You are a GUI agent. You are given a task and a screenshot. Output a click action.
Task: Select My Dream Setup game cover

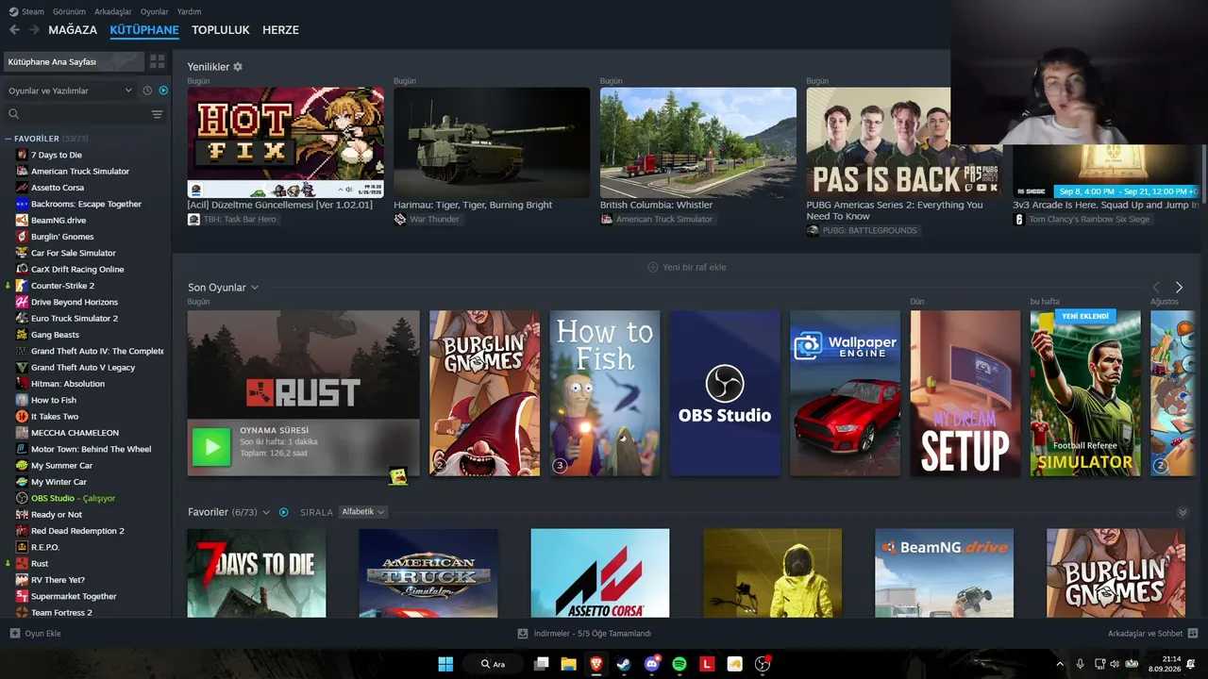965,393
